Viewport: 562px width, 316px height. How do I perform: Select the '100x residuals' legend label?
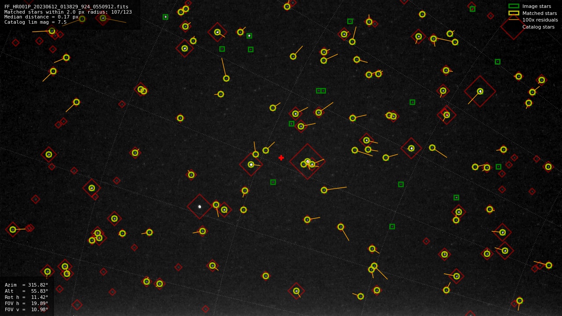pyautogui.click(x=540, y=20)
